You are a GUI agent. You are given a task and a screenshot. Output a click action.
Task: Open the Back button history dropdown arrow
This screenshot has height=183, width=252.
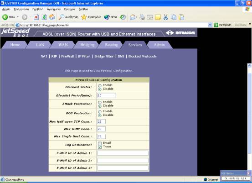pos(18,17)
